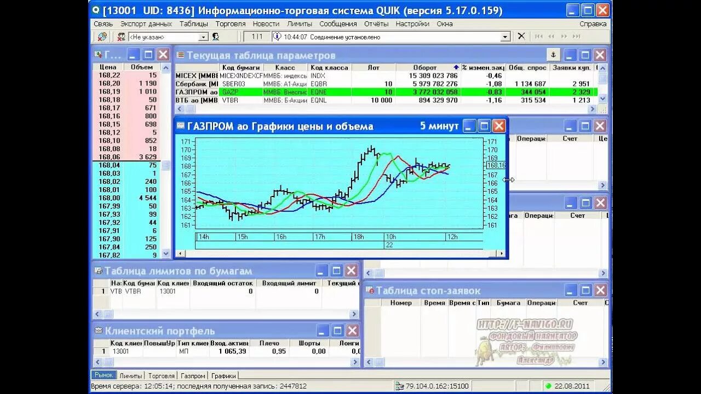Click right scroll arrow in limits table
The height and width of the screenshot is (394, 701).
coord(354,314)
